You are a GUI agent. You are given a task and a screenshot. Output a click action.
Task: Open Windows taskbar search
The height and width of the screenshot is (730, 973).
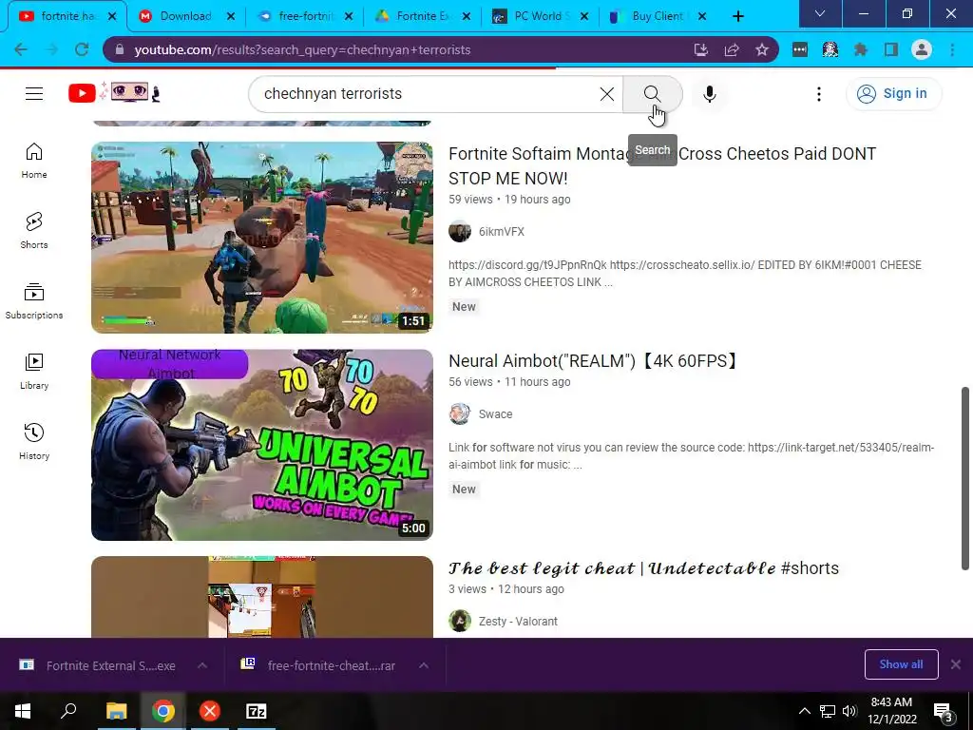click(x=68, y=711)
